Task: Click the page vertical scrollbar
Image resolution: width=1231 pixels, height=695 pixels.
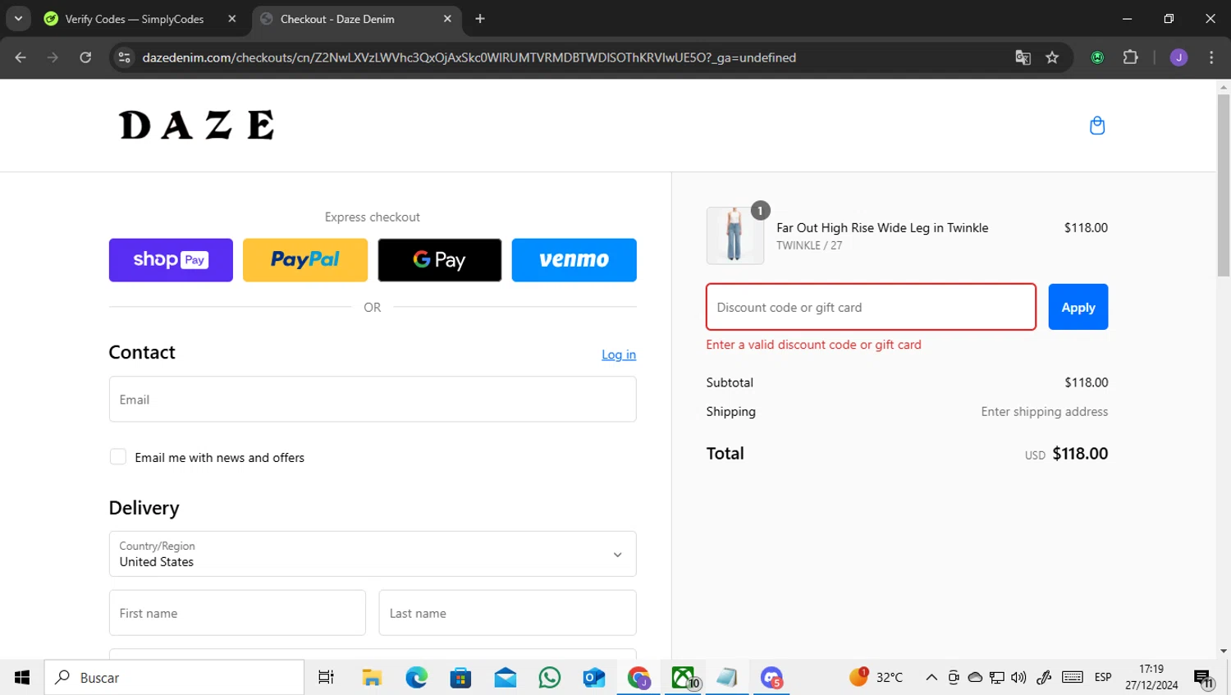Action: (x=1224, y=185)
